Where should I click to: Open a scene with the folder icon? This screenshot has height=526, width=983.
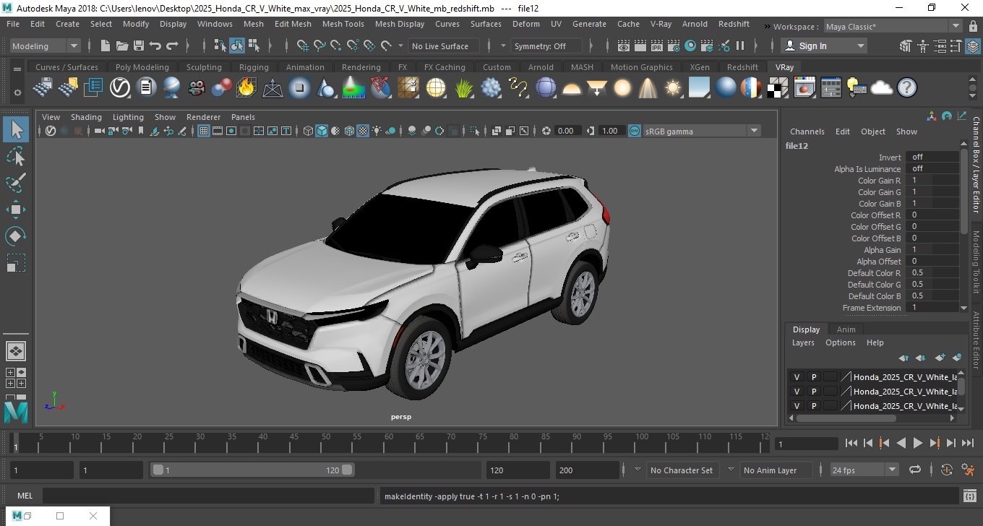tap(122, 46)
